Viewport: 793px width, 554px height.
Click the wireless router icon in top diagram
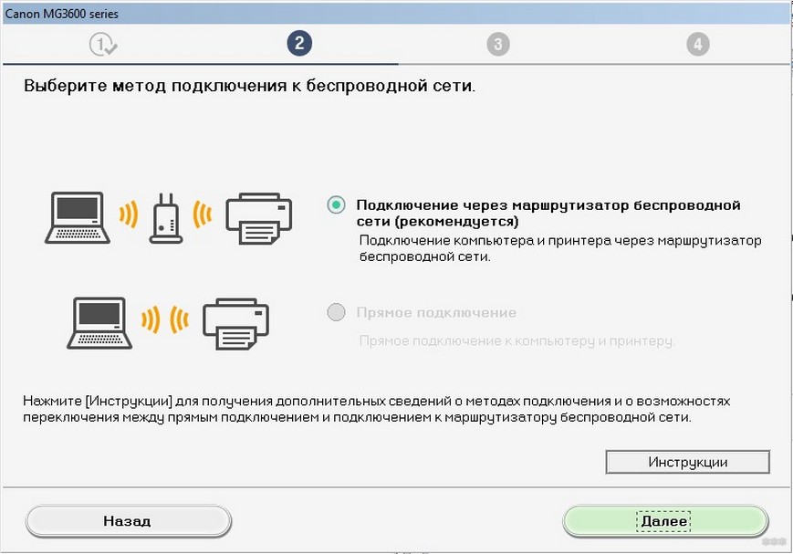tap(167, 217)
